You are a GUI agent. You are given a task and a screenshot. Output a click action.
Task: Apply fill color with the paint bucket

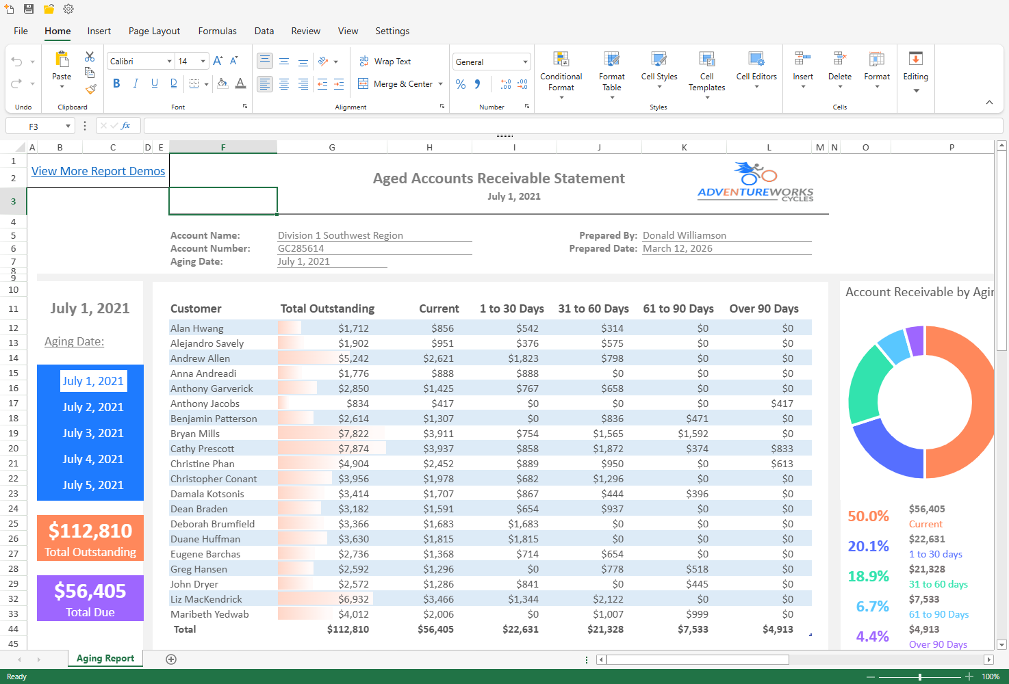tap(222, 83)
